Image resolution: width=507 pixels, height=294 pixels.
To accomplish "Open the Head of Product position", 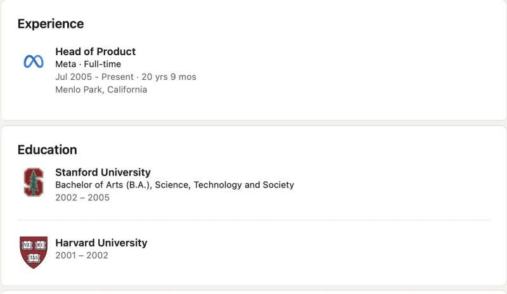I will tap(95, 51).
